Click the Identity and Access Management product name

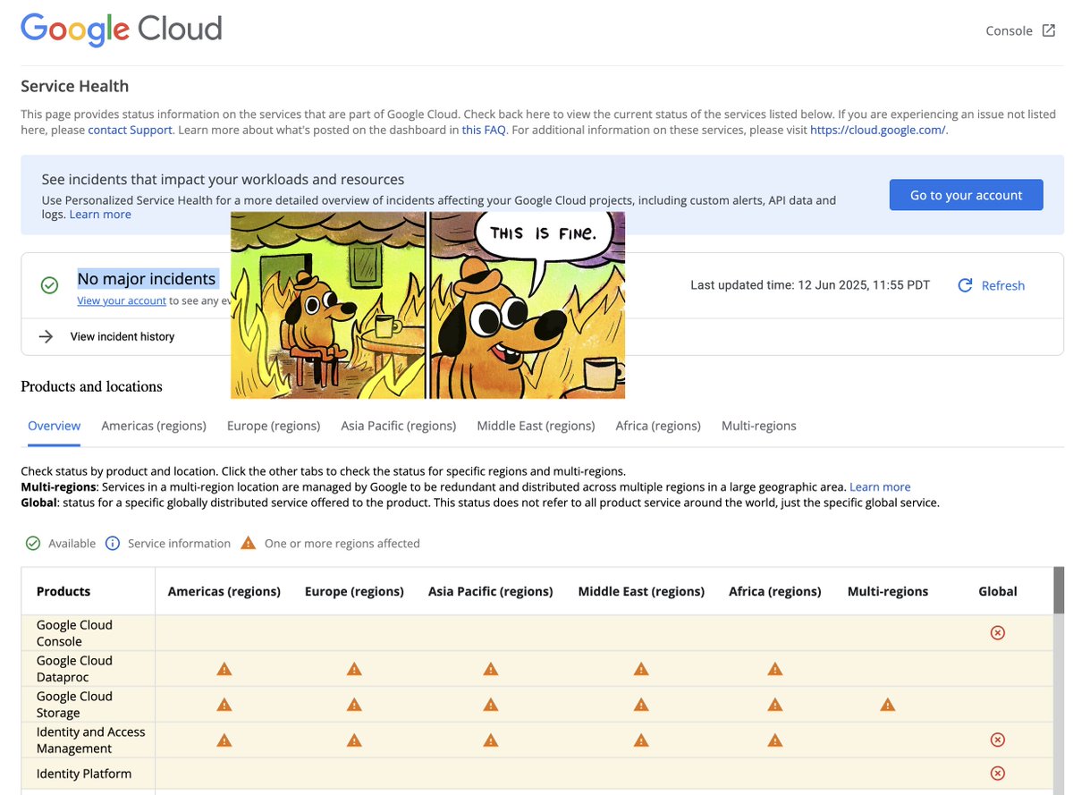90,740
